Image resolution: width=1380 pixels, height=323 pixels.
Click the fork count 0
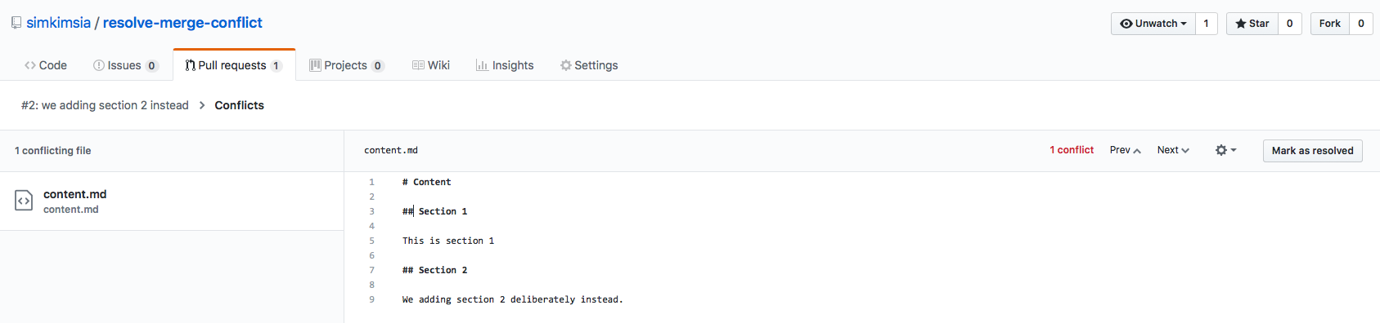(1361, 24)
